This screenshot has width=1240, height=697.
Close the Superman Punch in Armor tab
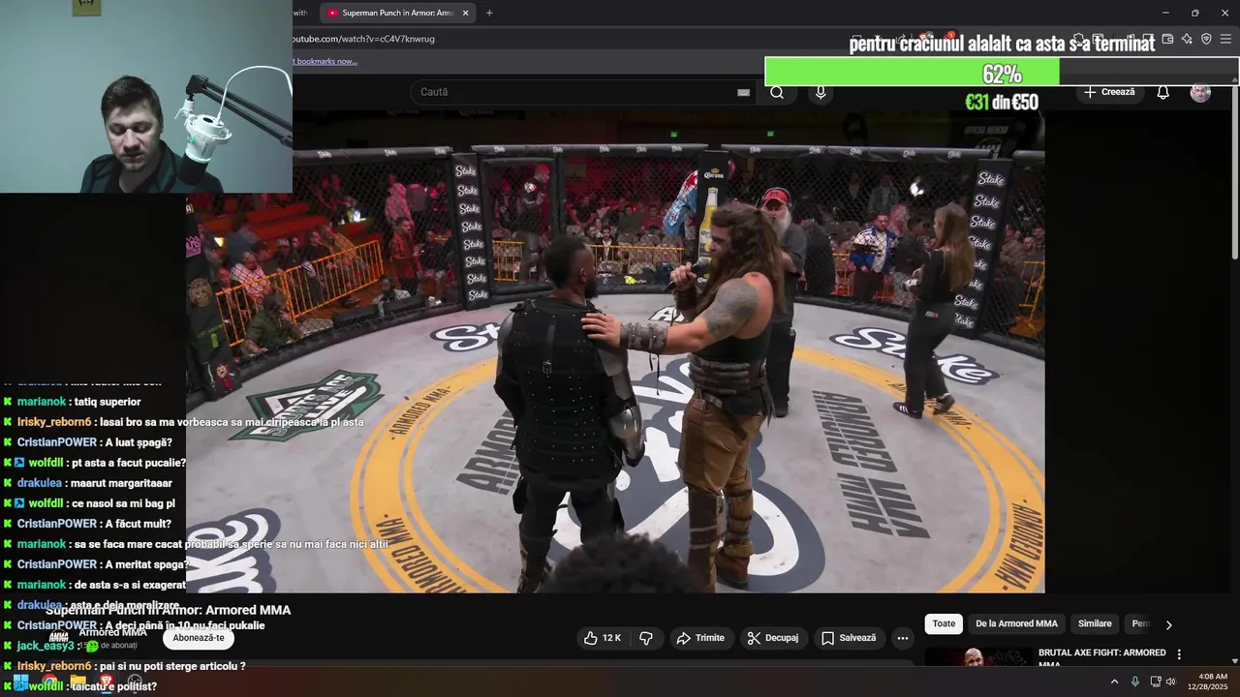[466, 13]
